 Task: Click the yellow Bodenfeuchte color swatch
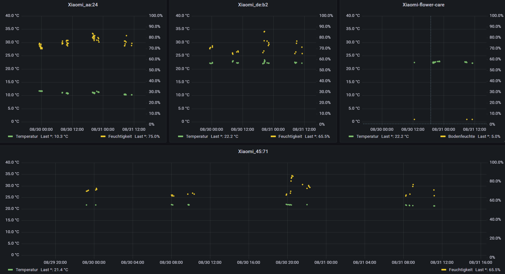443,137
